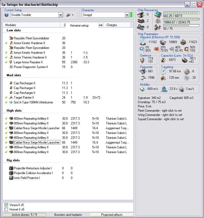Click the capacitor icon showing 6973
The height and width of the screenshot is (218, 204).
coord(163,60)
